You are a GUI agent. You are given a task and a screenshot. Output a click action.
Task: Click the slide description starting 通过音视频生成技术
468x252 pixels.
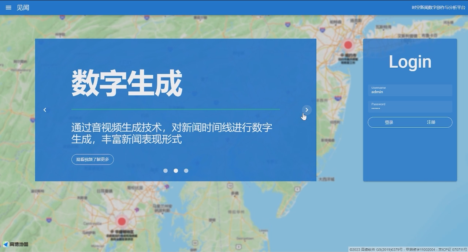[171, 133]
